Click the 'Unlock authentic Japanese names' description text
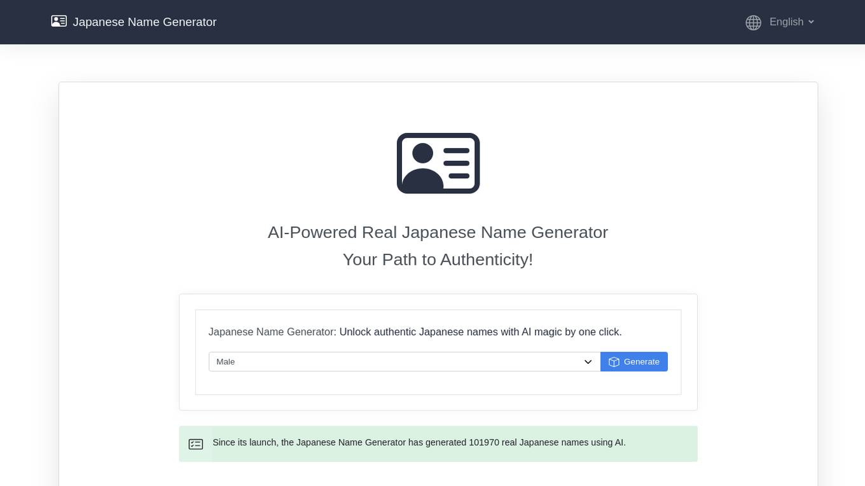Screen dimensions: 865x486 point(480,331)
